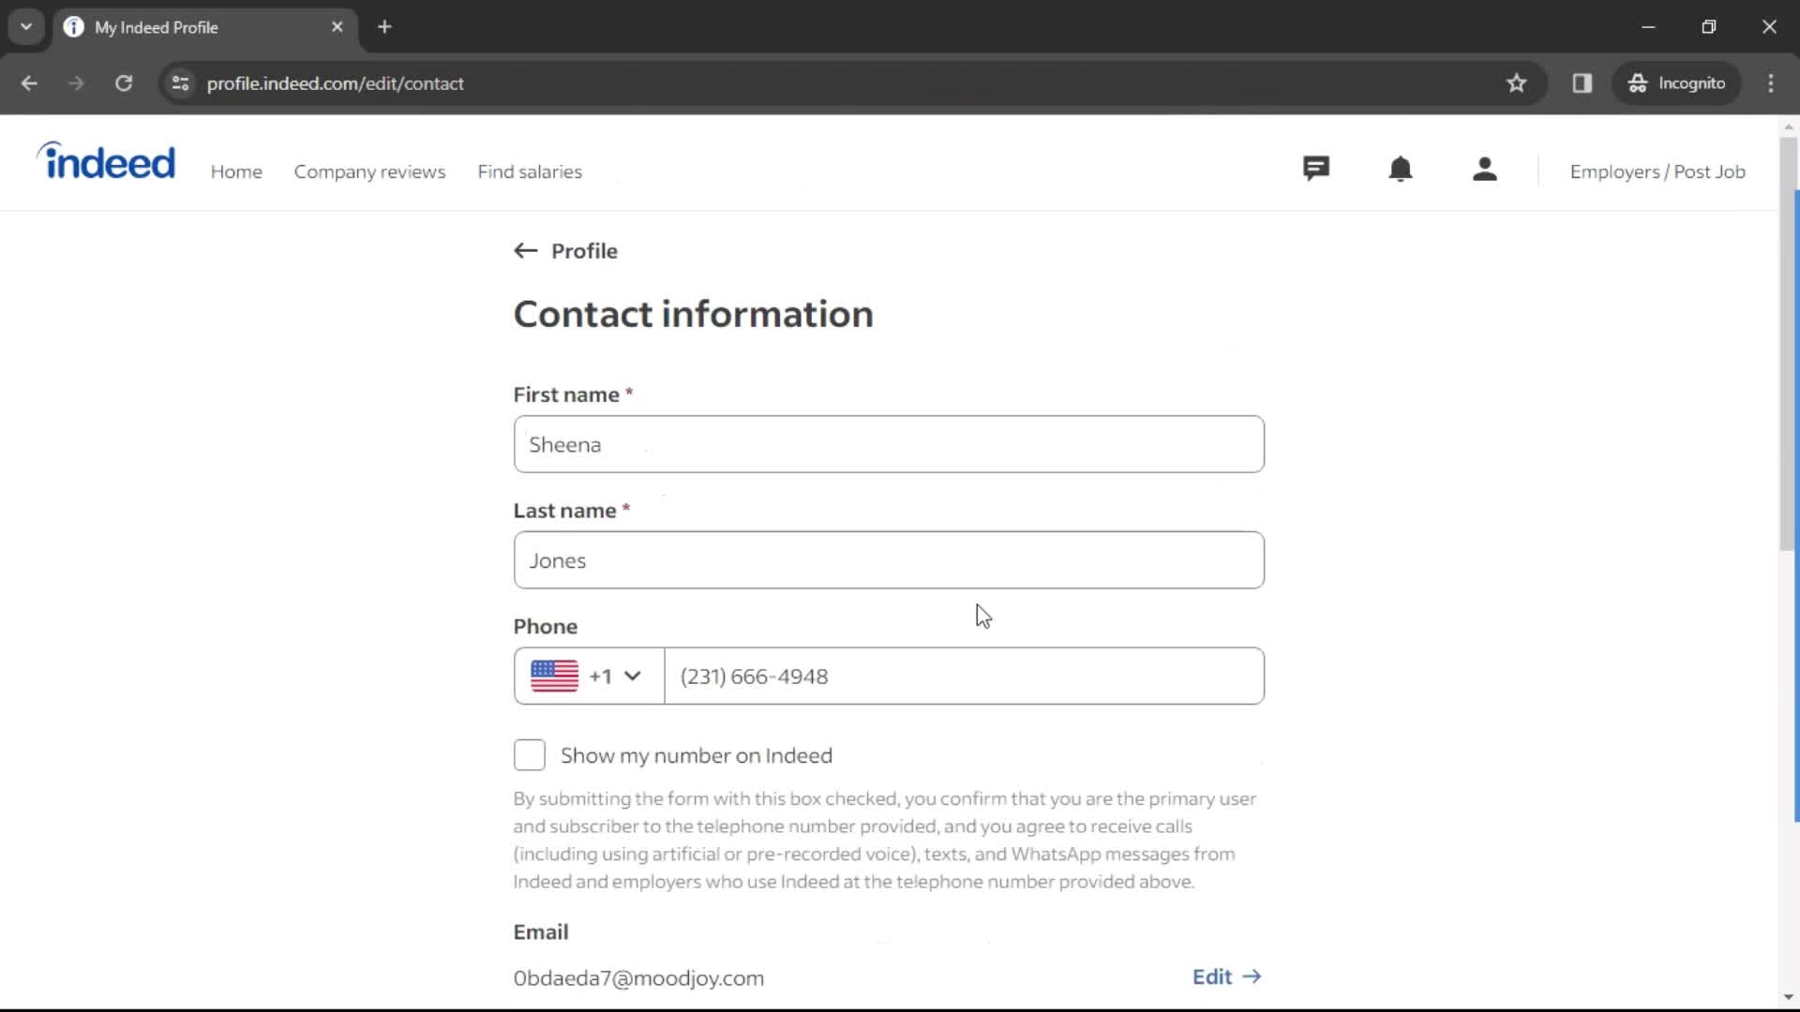Click the back arrow to Profile
This screenshot has height=1012, width=1800.
tap(525, 251)
